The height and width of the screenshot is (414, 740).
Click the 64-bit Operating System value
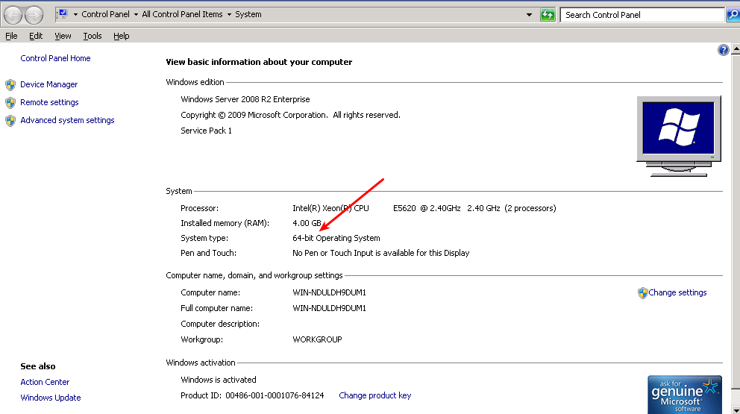tap(336, 239)
